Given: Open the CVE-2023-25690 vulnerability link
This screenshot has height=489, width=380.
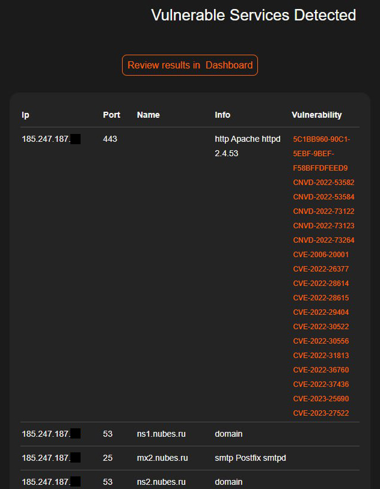Looking at the screenshot, I should (x=321, y=399).
